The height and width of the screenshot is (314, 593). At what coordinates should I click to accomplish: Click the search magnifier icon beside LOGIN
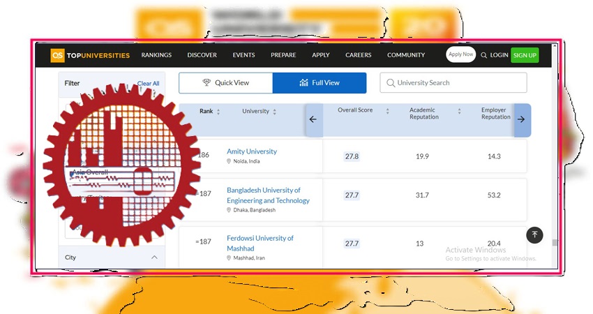click(483, 55)
